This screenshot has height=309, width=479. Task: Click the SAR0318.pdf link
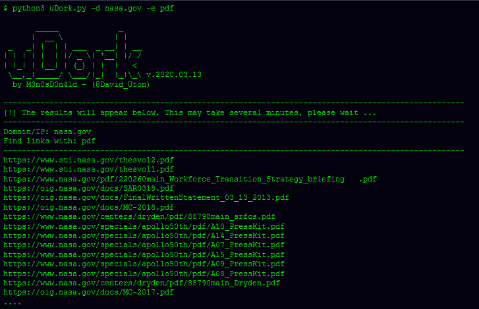pyautogui.click(x=88, y=188)
